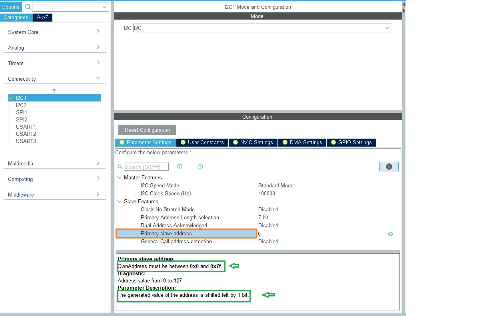495x316 pixels.
Task: Select SPI2 peripheral
Action: (x=22, y=119)
